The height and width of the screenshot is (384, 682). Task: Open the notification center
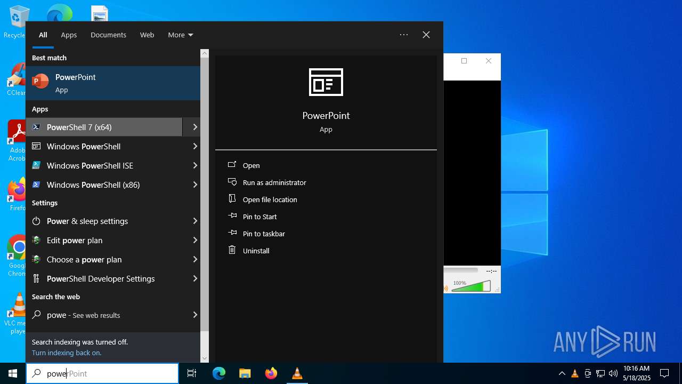click(664, 373)
